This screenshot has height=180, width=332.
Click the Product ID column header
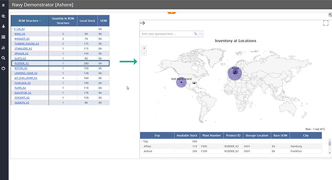click(233, 135)
